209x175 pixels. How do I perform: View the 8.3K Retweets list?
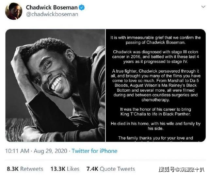click(25, 169)
